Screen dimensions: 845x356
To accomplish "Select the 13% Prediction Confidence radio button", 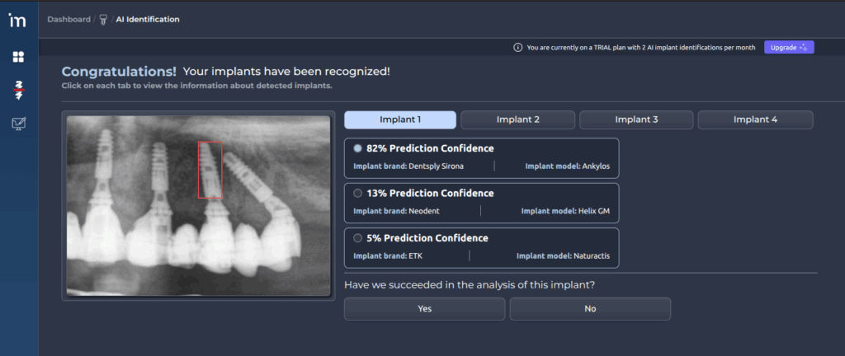I will tap(357, 193).
